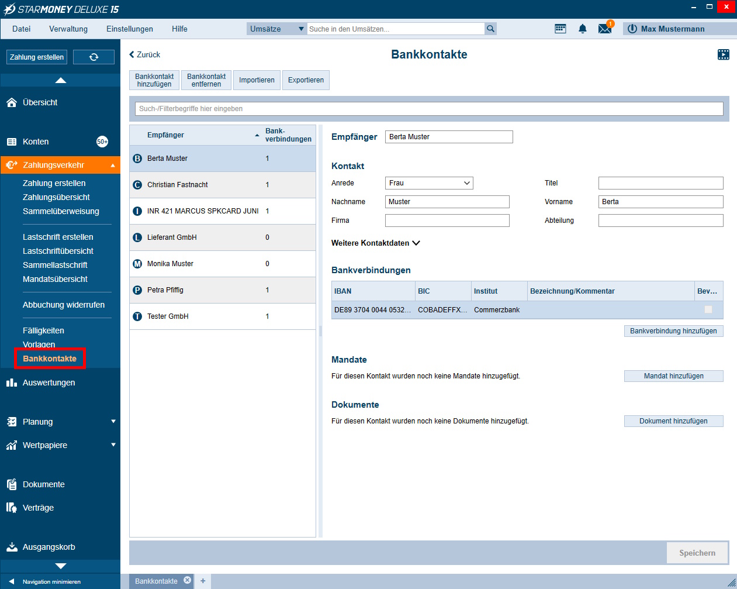Click the empty Titel input field
The width and height of the screenshot is (737, 589).
[660, 183]
